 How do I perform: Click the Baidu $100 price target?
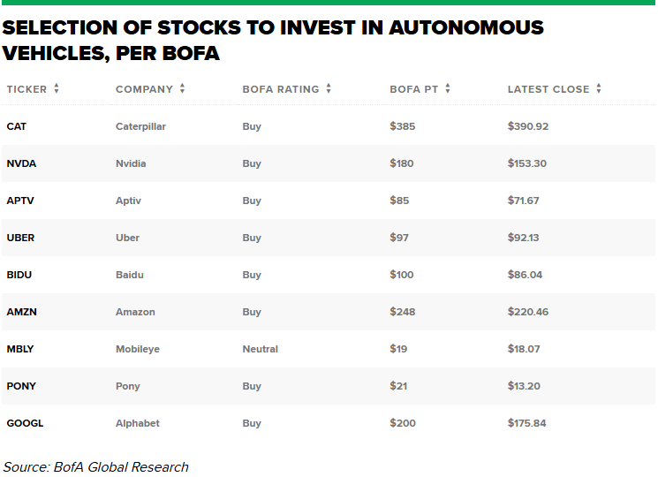[x=401, y=275]
